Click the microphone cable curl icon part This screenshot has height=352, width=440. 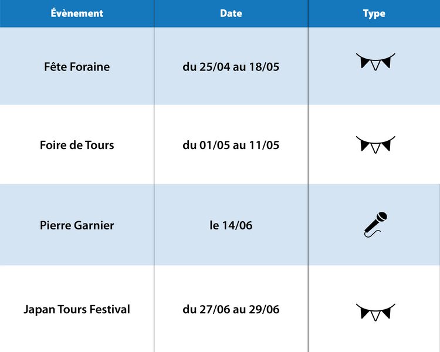pos(371,234)
